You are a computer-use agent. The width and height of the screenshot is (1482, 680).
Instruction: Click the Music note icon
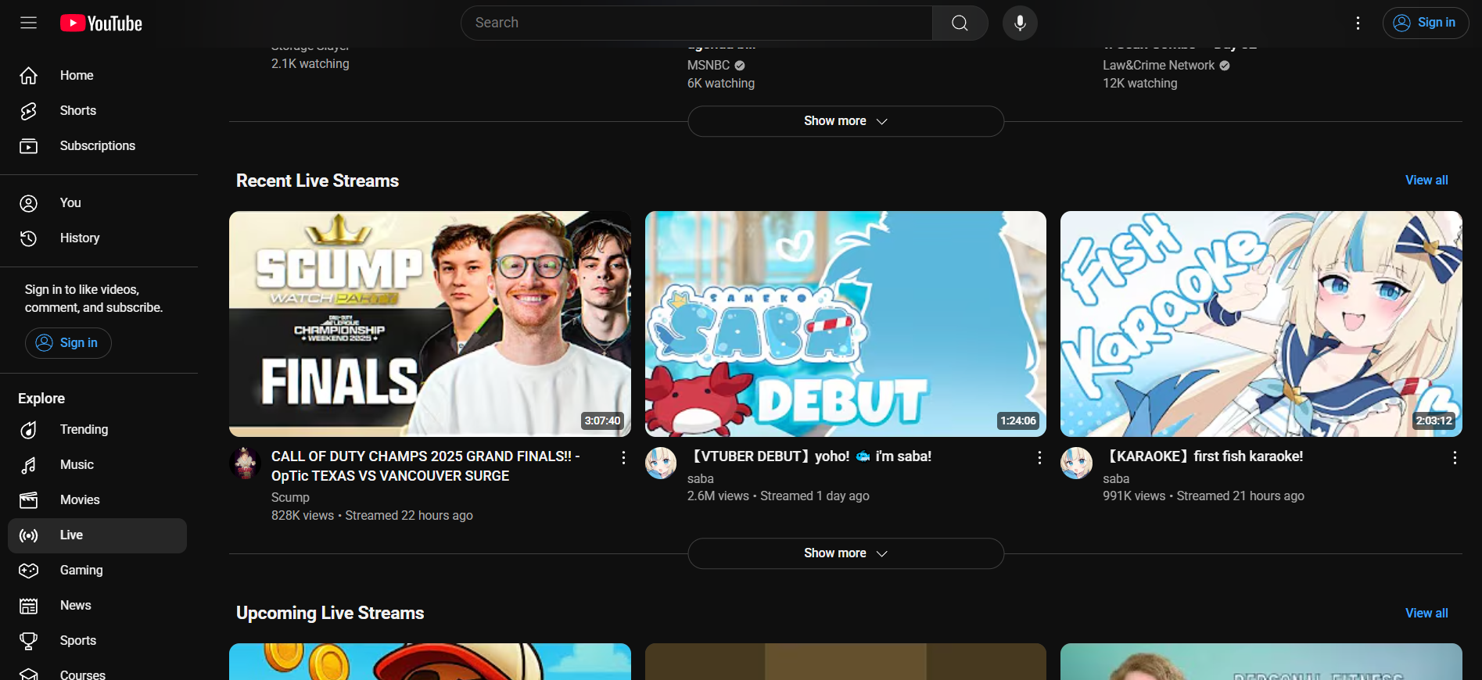pyautogui.click(x=29, y=465)
